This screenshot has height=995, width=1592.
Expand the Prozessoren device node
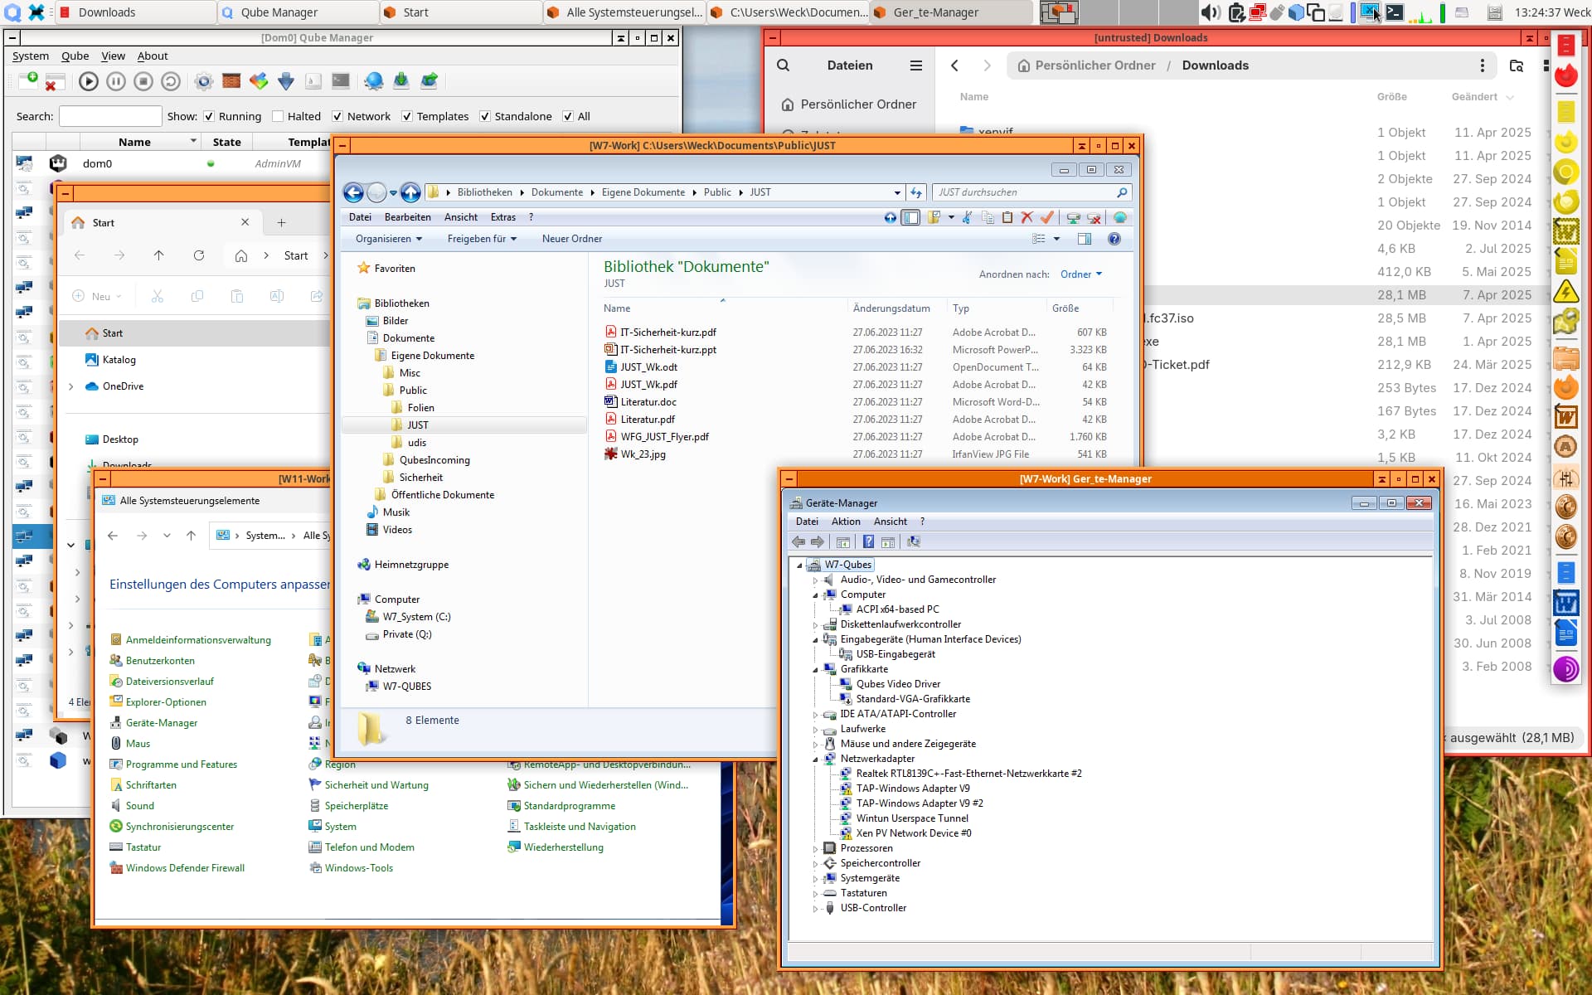point(816,848)
